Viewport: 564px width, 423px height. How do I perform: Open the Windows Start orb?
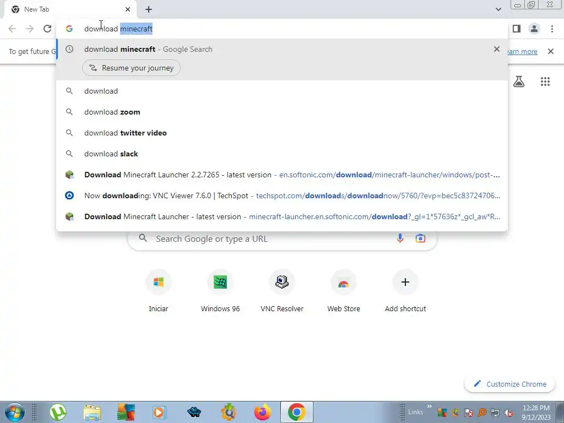point(15,412)
